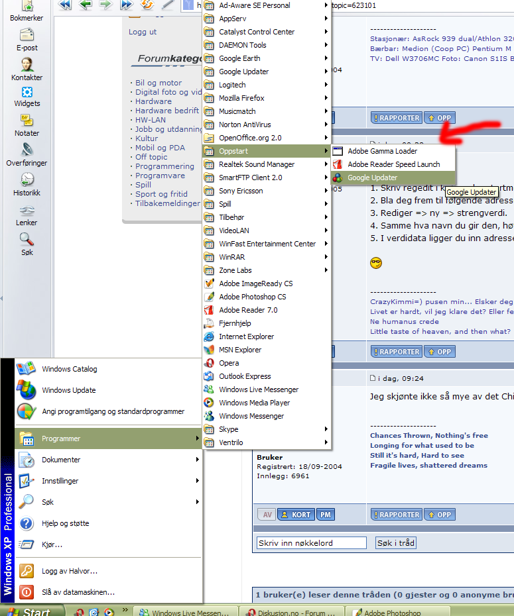Open Historikk panel icon
This screenshot has width=514, height=616.
(27, 180)
